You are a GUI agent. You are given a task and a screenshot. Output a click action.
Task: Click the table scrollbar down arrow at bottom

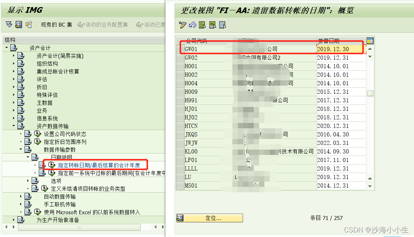(370, 186)
